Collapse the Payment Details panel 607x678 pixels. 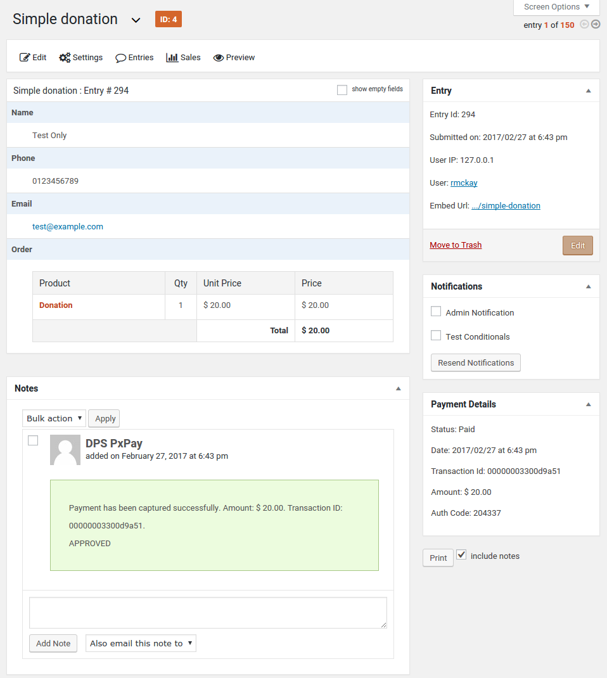(589, 405)
